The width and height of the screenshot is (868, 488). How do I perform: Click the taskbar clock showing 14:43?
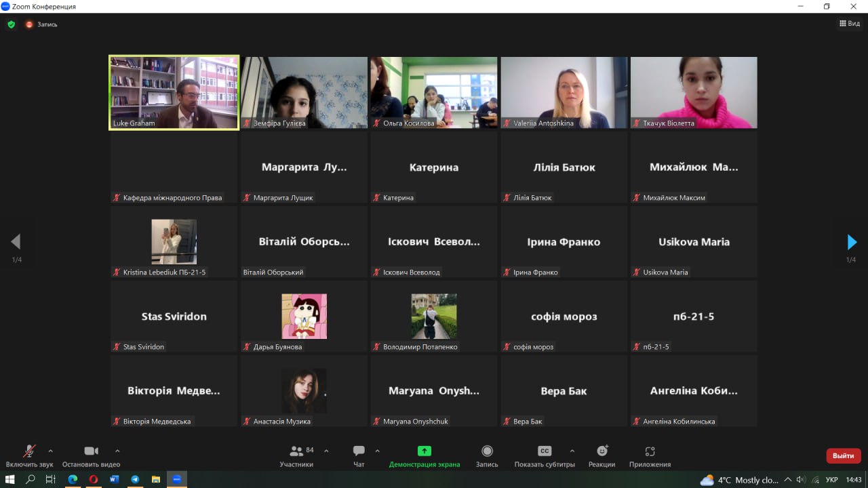(853, 480)
